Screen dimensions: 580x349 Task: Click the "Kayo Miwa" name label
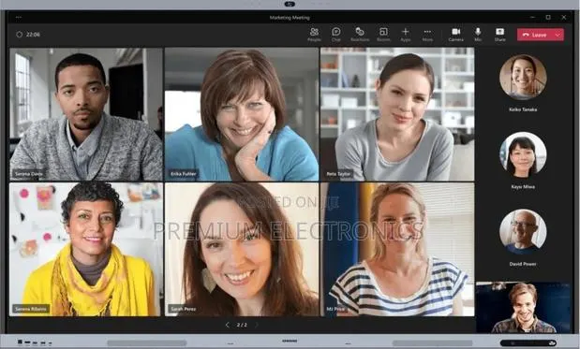(x=523, y=187)
